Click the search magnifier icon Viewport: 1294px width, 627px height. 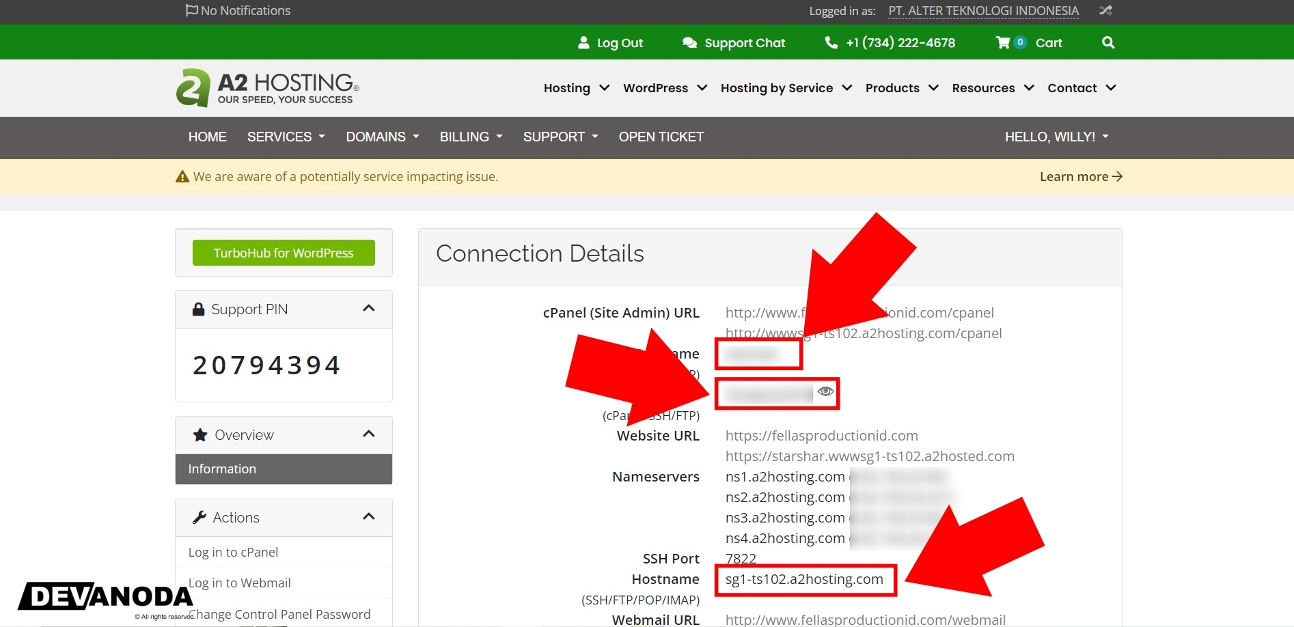(x=1108, y=42)
